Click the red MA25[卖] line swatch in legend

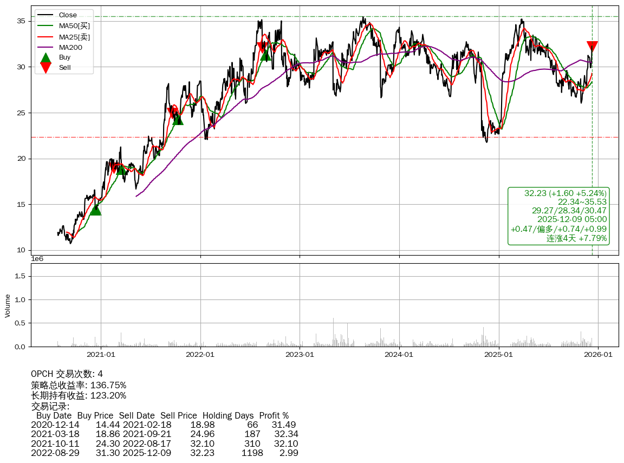[x=46, y=37]
